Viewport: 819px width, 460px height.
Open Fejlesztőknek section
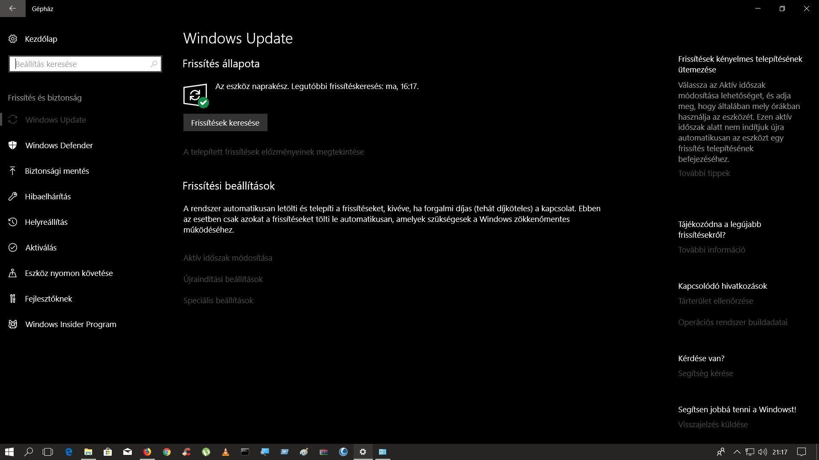[81, 299]
